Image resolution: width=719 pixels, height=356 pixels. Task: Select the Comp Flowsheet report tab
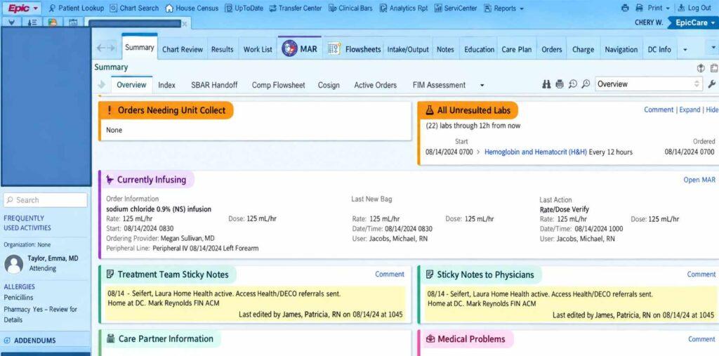pos(278,85)
